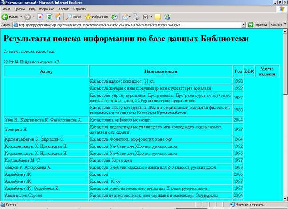Click author Адамбаева Ж., Оңалбаева К
This screenshot has height=209, width=288.
pyautogui.click(x=32, y=189)
